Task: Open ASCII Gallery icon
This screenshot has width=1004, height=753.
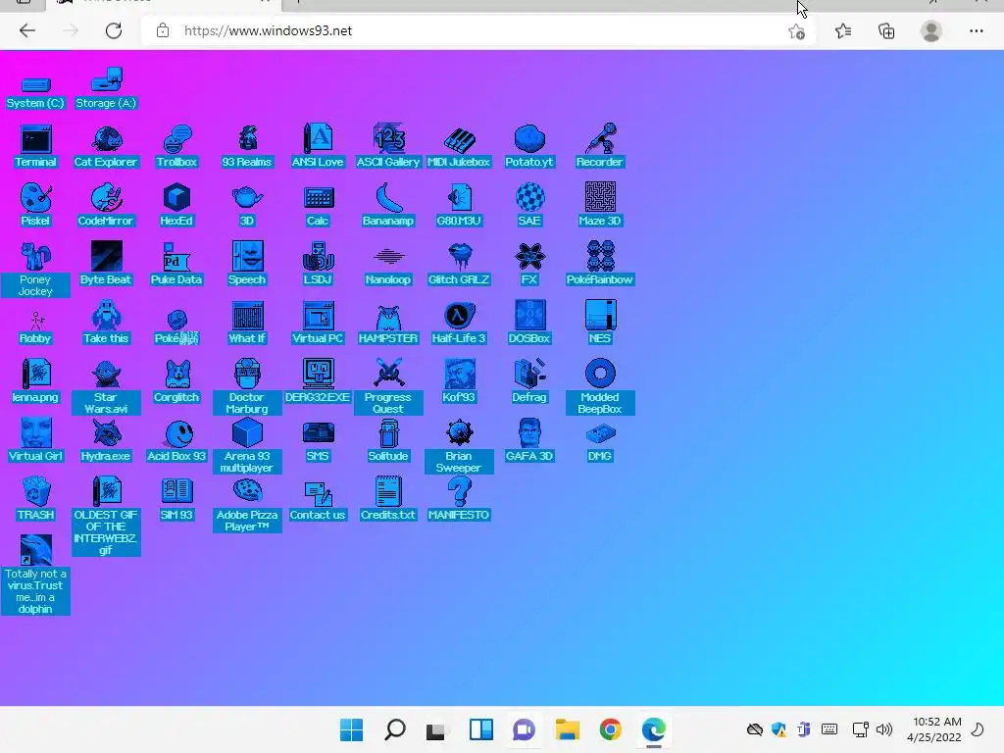Action: pos(388,147)
